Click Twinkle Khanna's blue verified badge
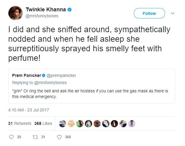185x146 pixels. click(69, 10)
